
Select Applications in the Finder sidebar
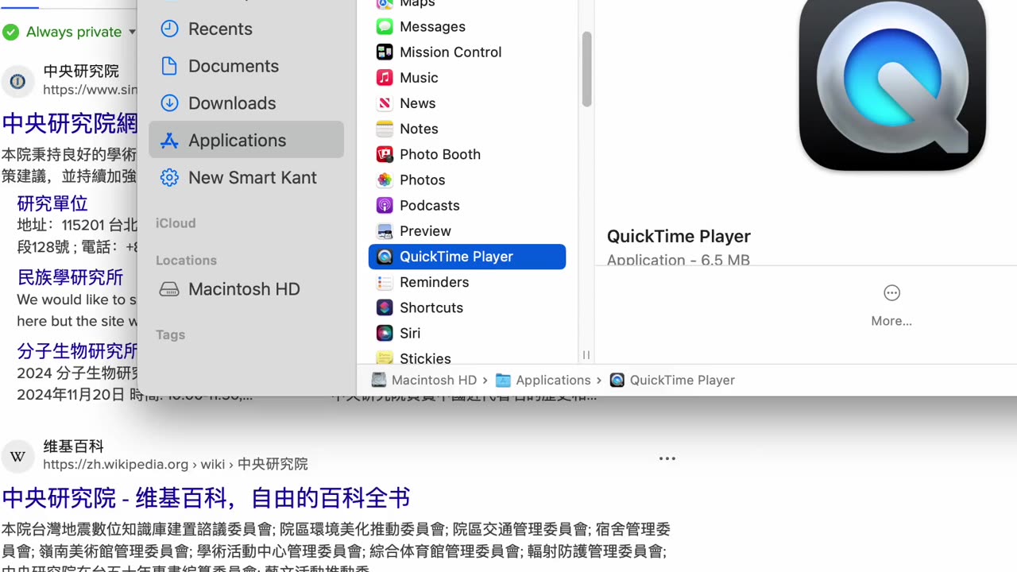pos(246,140)
